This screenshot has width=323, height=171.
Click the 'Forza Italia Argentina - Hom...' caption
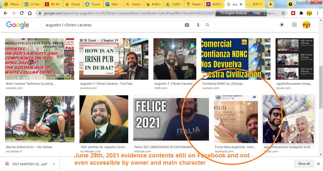click(x=235, y=147)
